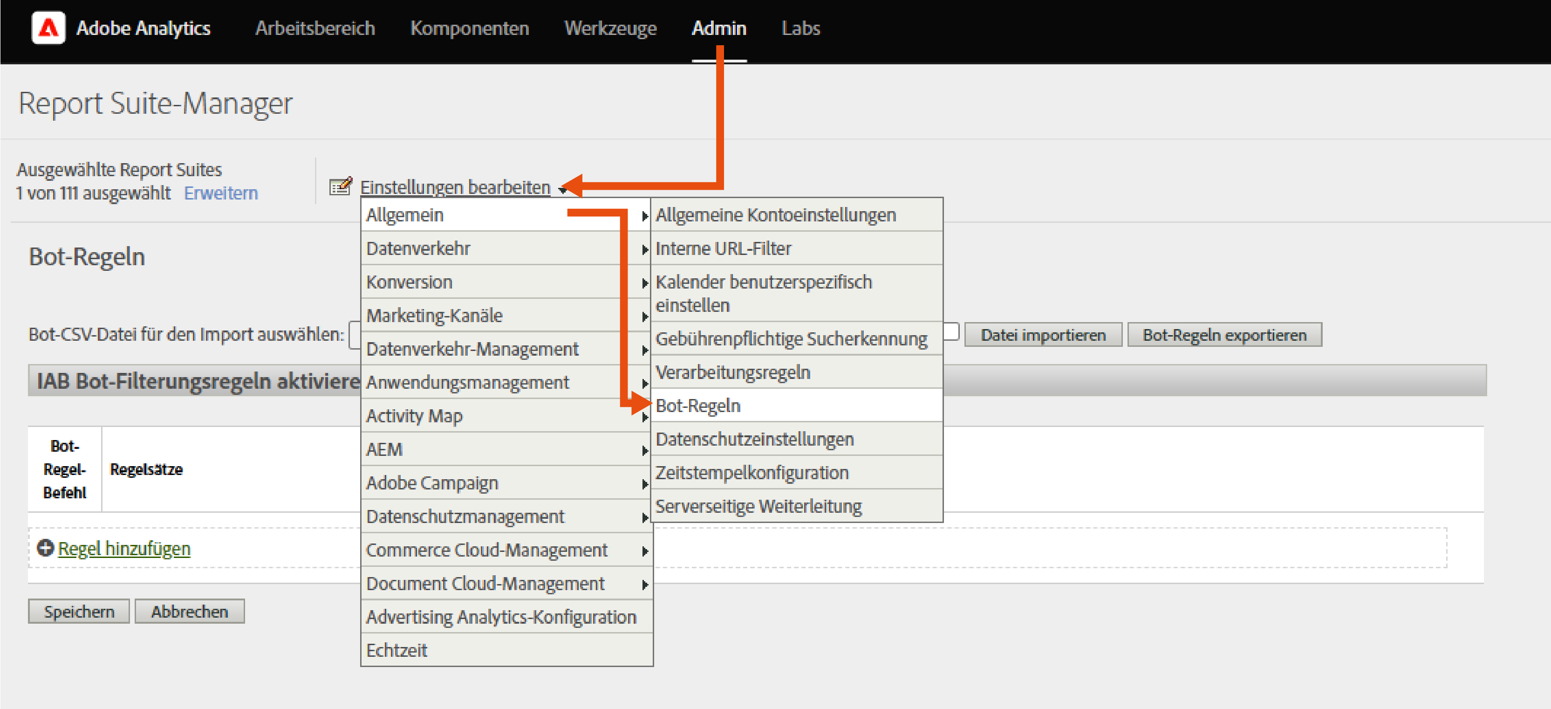Click the IAB Bot-Filterungsregeln header bar

pos(757,380)
